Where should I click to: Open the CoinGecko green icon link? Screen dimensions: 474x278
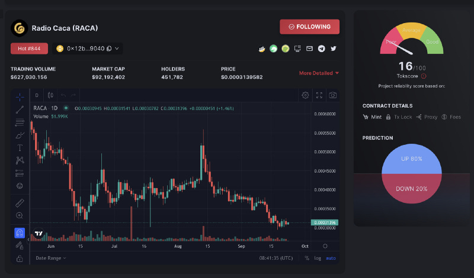click(x=273, y=49)
